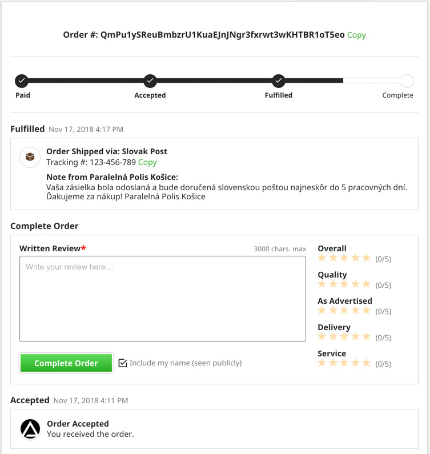
Task: Set As Advertised rating to three stars
Action: pyautogui.click(x=344, y=311)
